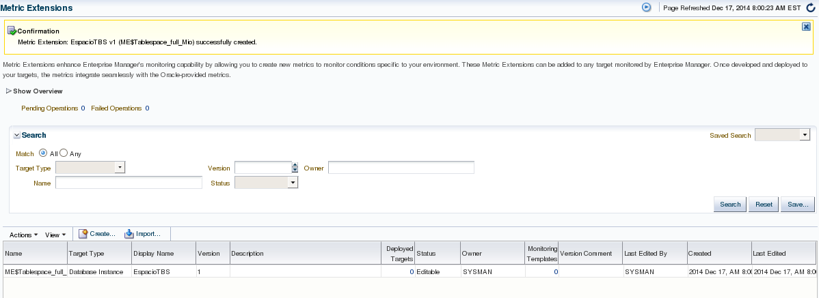Click the page refresh icon

coord(811,8)
